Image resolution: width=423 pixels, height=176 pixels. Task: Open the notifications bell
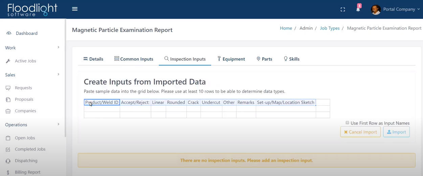pos(358,9)
